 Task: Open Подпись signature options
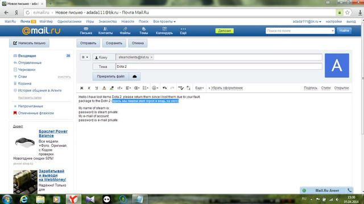[311, 88]
